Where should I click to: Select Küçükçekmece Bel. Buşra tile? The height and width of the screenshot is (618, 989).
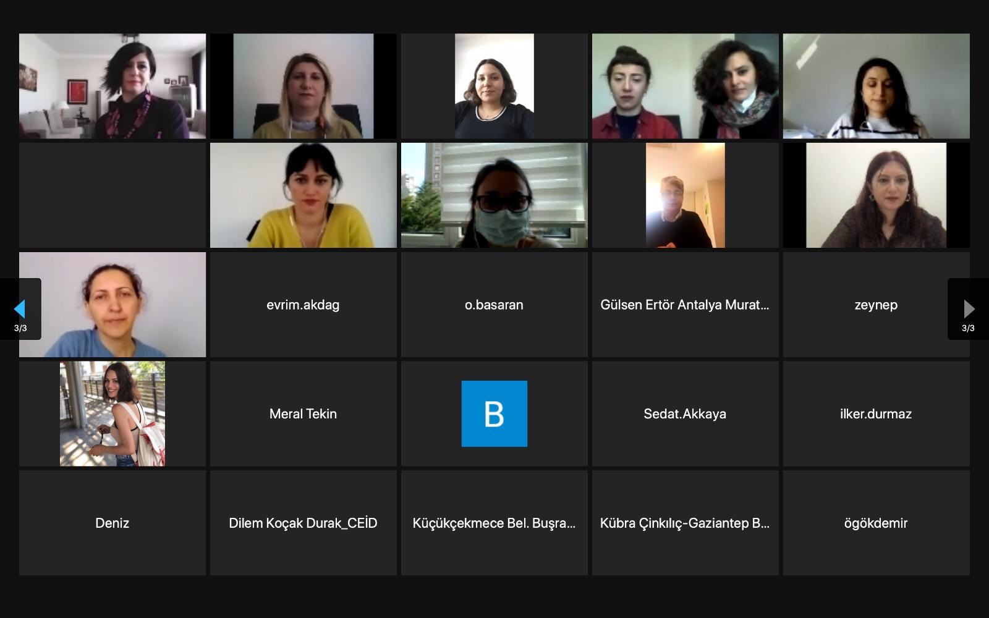click(494, 523)
